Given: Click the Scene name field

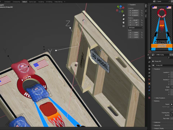Looking at the screenshot, I should click(163, 1).
